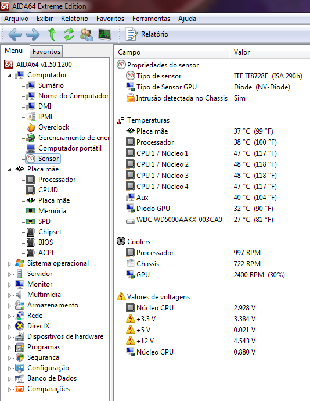Open the users toolbar icon

click(86, 34)
